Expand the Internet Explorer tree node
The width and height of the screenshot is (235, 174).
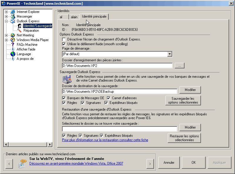point(6,12)
